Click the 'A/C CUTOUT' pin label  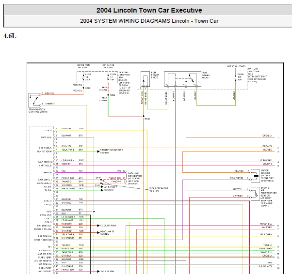[x=45, y=272]
